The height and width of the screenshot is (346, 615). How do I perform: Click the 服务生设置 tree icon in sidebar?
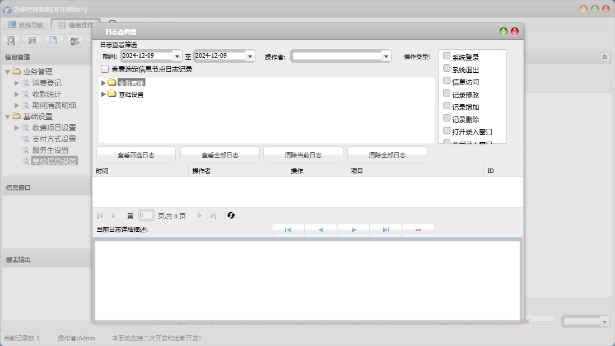(26, 150)
